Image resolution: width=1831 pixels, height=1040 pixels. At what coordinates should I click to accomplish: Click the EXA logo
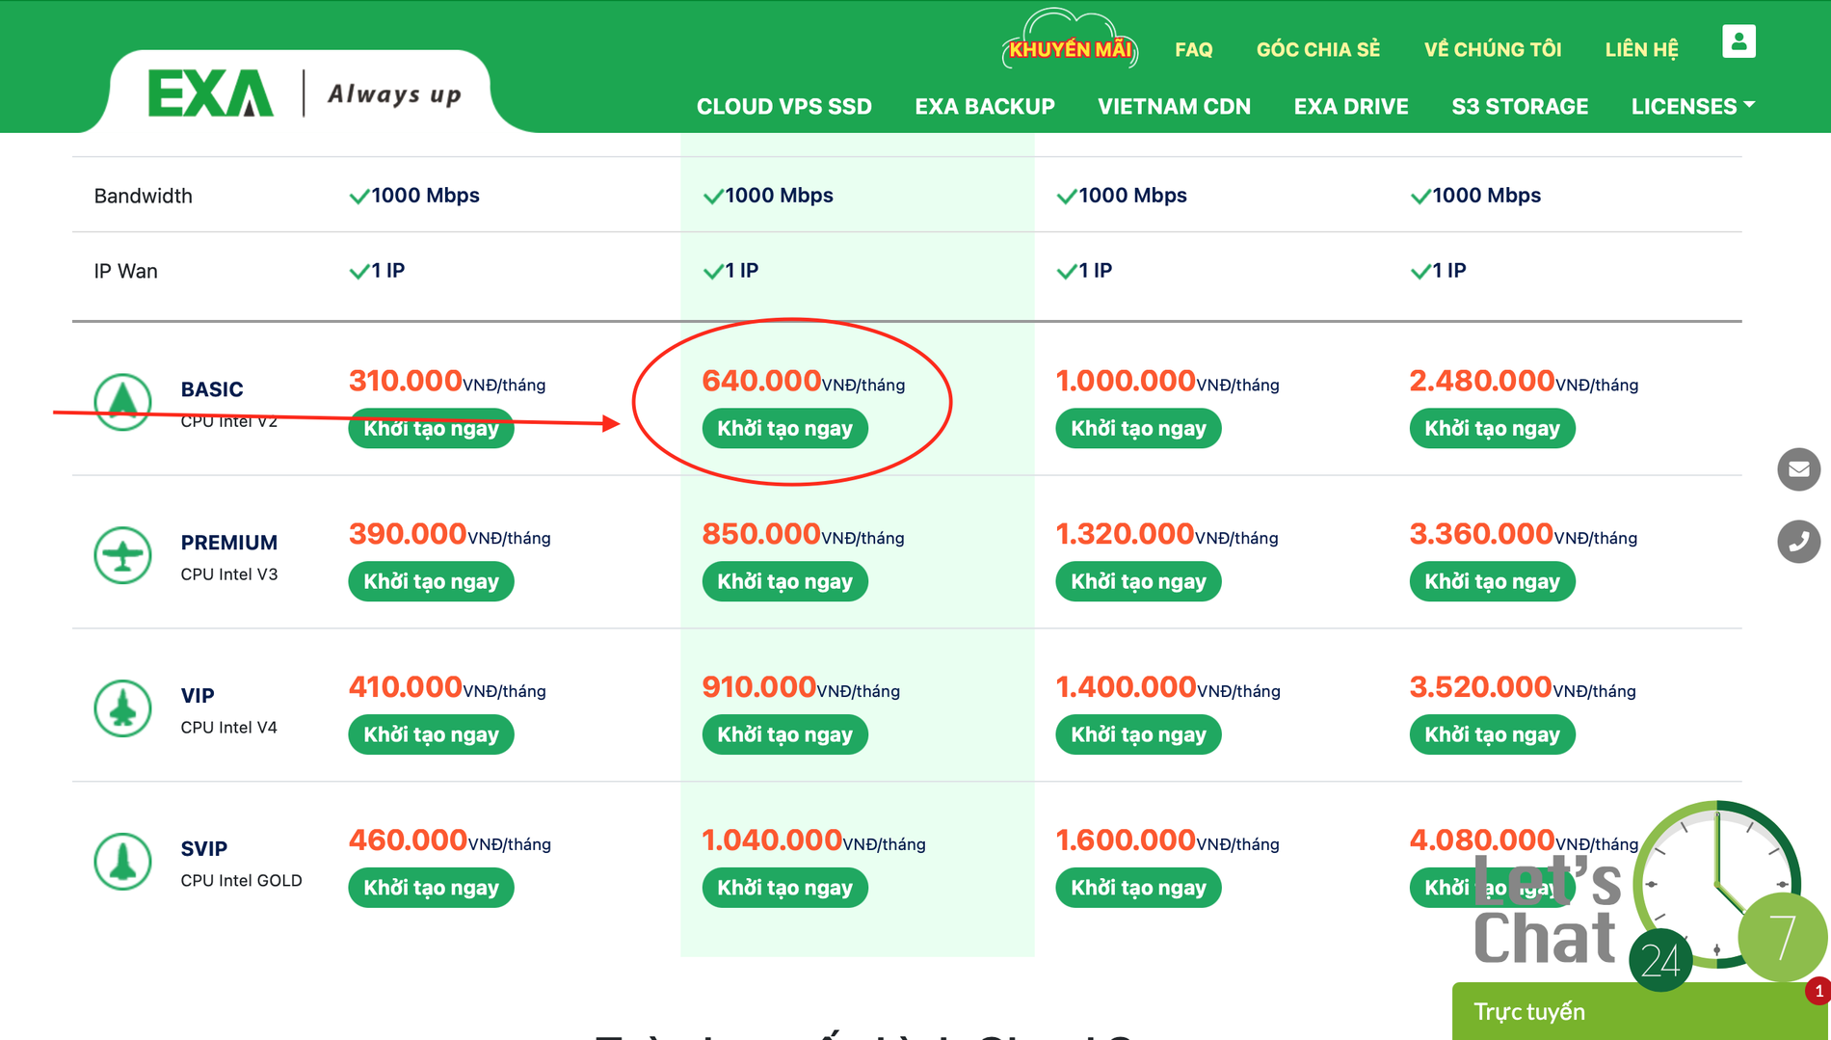(210, 93)
